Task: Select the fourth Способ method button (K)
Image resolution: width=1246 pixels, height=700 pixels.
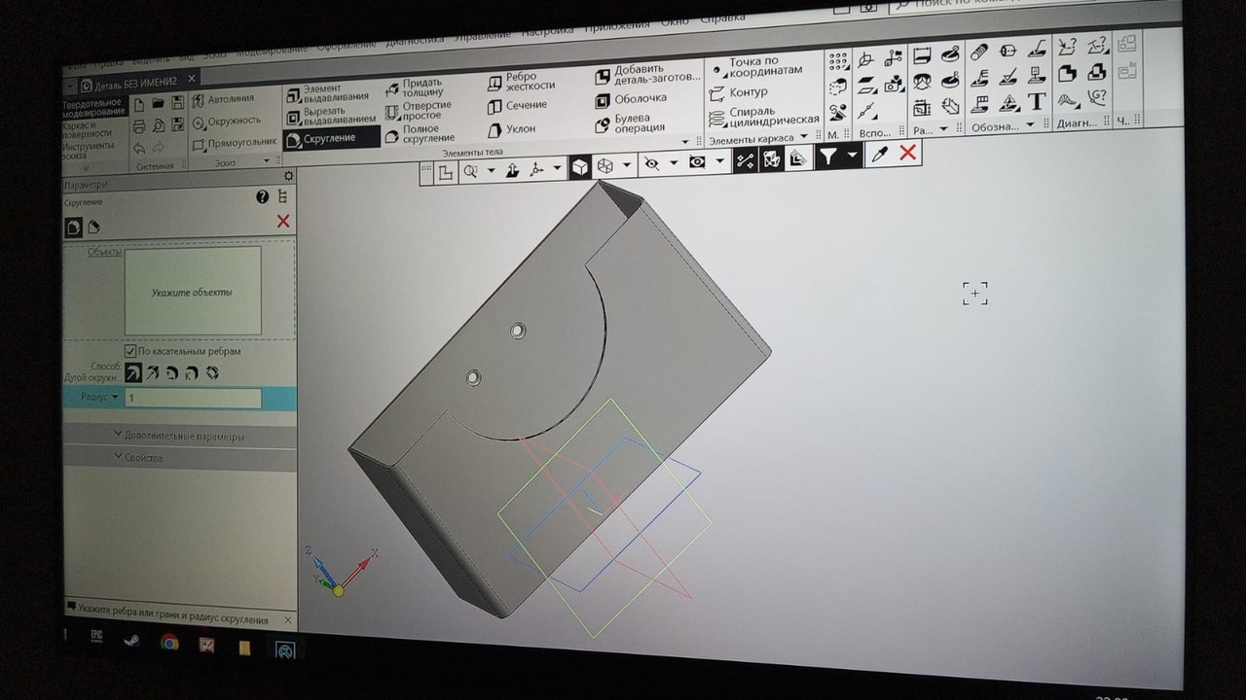Action: [x=193, y=372]
